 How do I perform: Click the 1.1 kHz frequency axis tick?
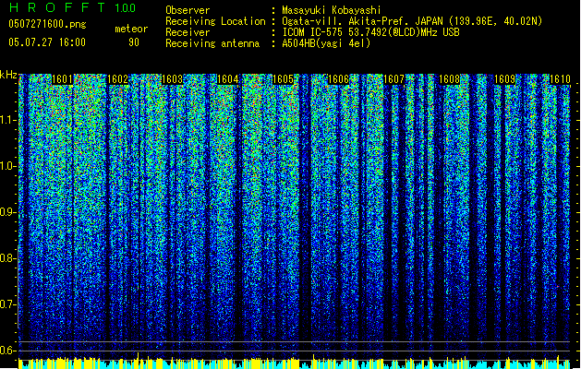pyautogui.click(x=7, y=120)
